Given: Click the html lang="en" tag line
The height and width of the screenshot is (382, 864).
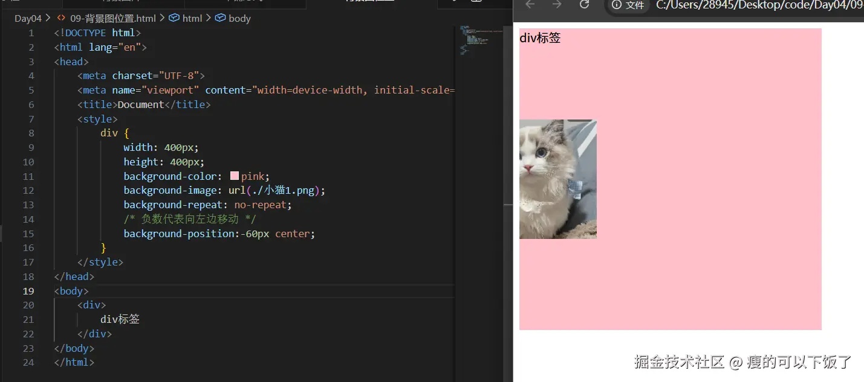Looking at the screenshot, I should (x=100, y=47).
